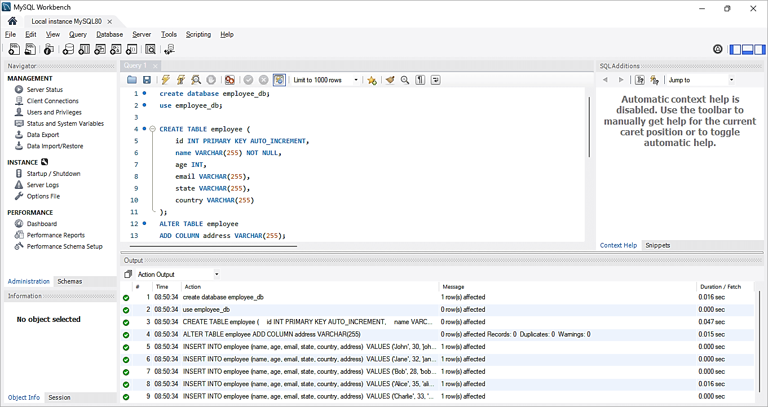
Task: Execute the SQL script with lightning bolt
Action: click(166, 80)
